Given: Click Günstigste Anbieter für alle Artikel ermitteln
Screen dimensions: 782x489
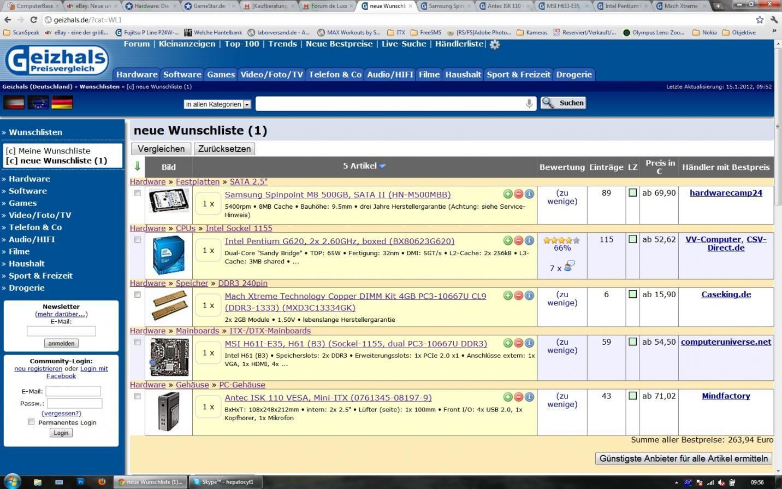Looking at the screenshot, I should pos(684,458).
